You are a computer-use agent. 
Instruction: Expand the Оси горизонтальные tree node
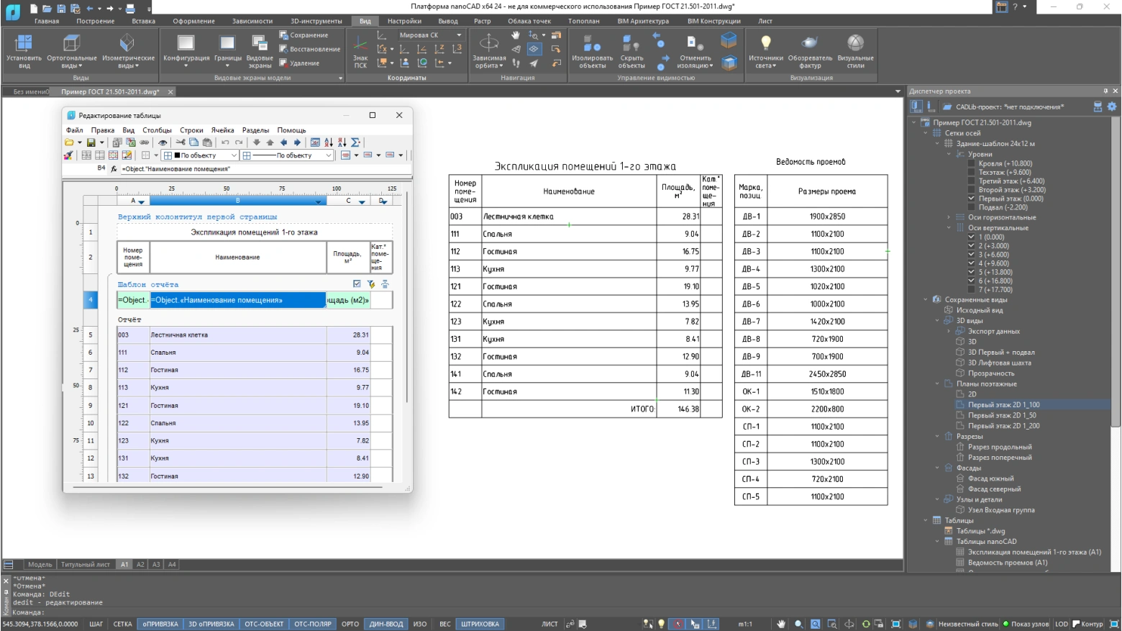coord(949,217)
